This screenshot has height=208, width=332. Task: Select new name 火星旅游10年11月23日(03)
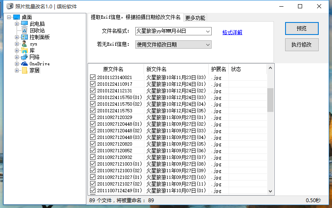click(x=176, y=77)
